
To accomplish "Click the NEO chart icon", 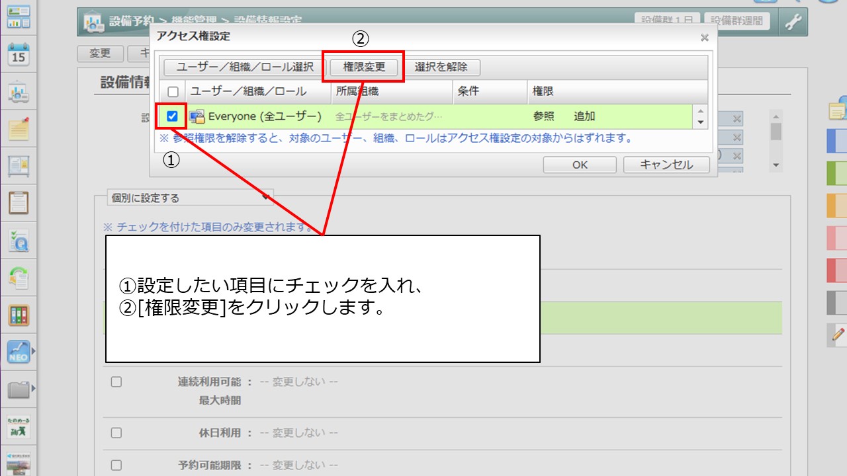I will click(x=19, y=352).
